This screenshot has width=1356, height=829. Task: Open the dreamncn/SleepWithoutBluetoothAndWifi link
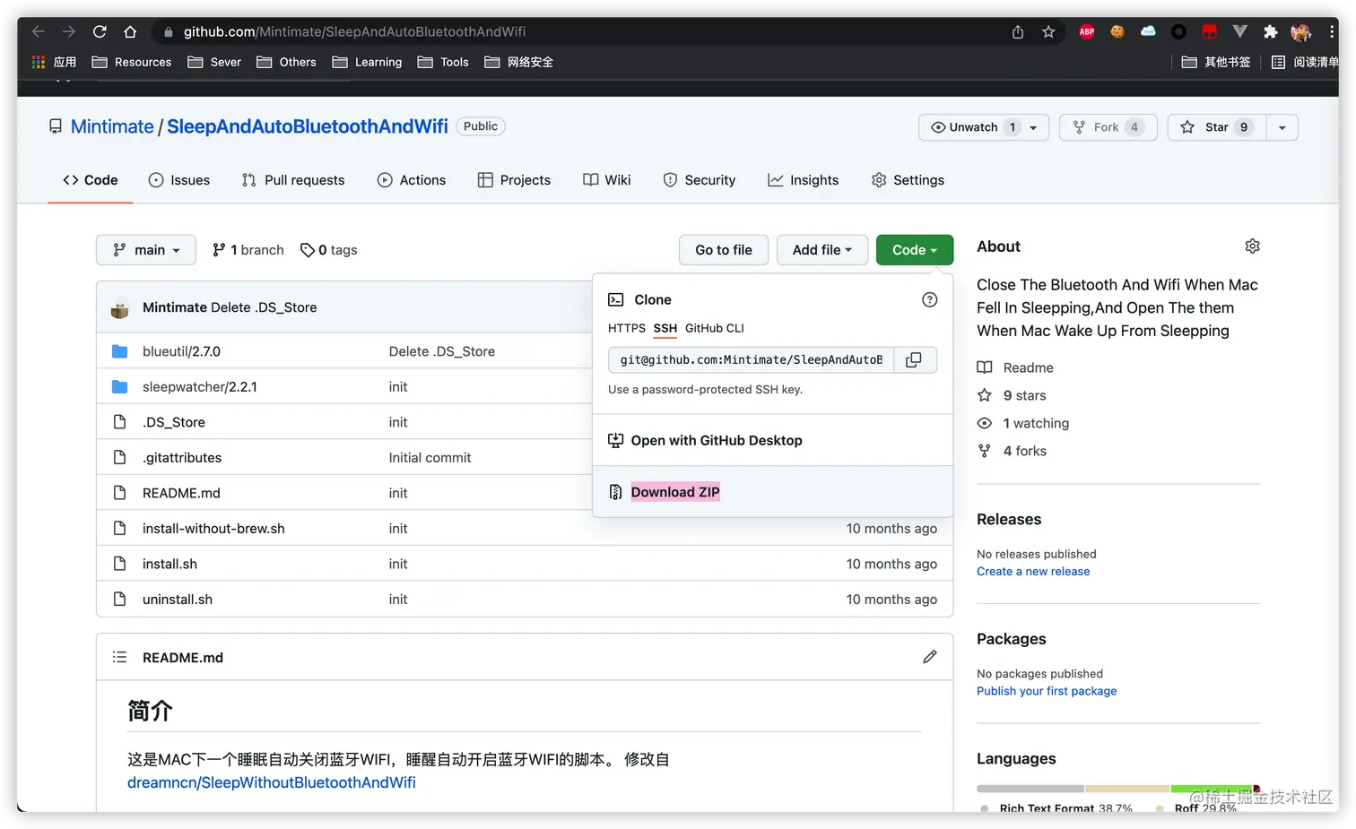point(272,782)
